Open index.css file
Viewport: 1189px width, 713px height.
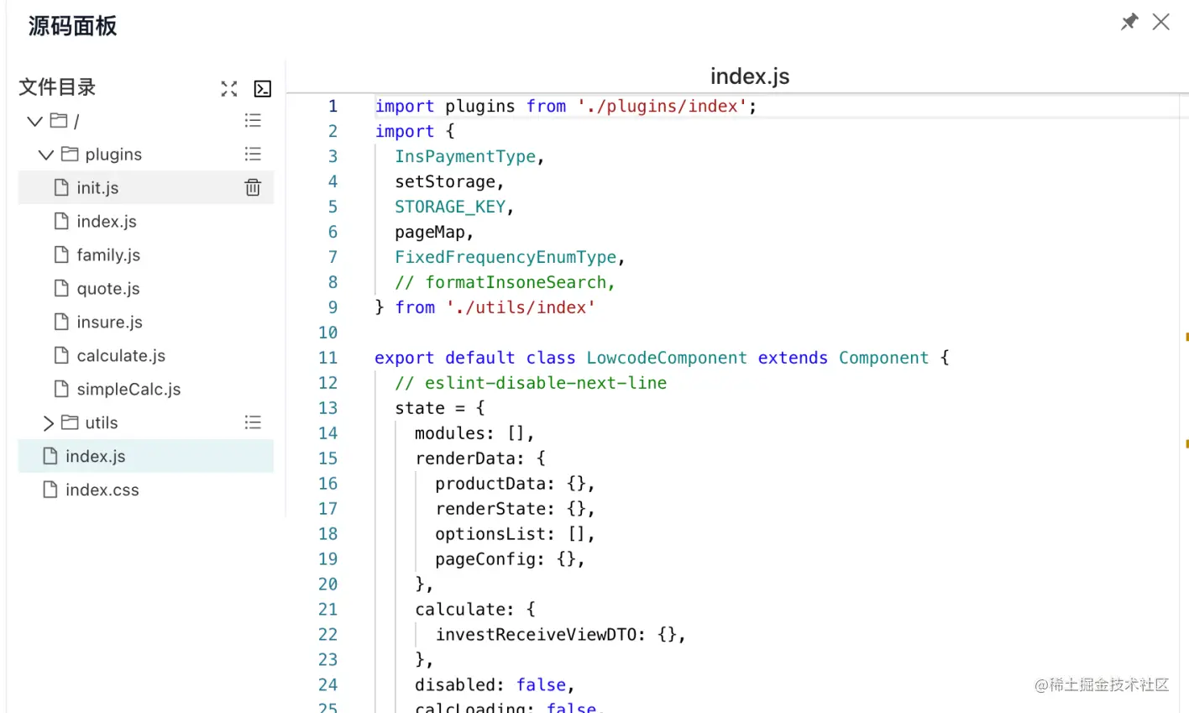pyautogui.click(x=102, y=490)
